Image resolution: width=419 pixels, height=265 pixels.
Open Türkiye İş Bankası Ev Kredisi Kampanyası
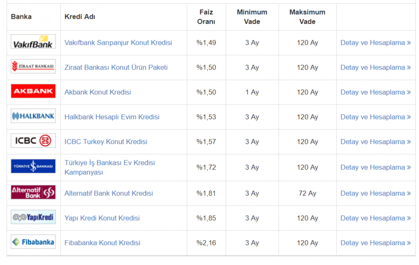coord(109,167)
